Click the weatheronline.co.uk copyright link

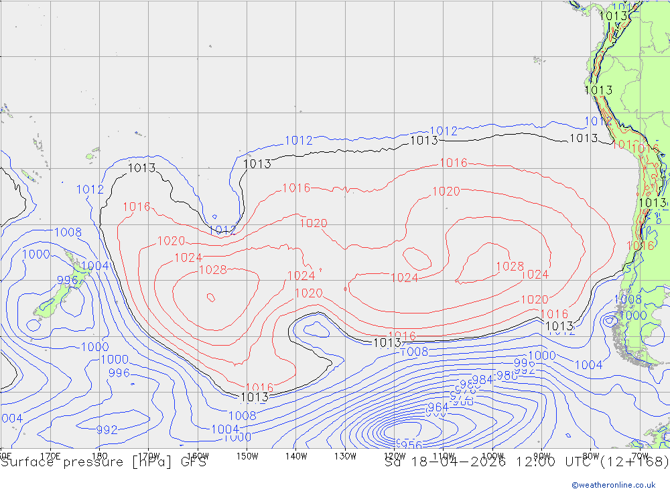613,485
